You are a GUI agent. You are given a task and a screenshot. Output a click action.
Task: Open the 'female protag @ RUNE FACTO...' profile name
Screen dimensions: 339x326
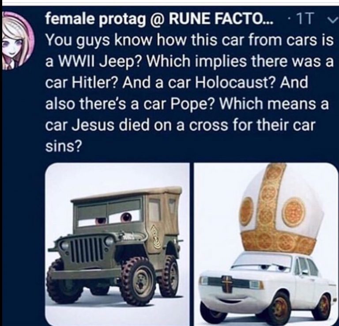[x=159, y=20]
